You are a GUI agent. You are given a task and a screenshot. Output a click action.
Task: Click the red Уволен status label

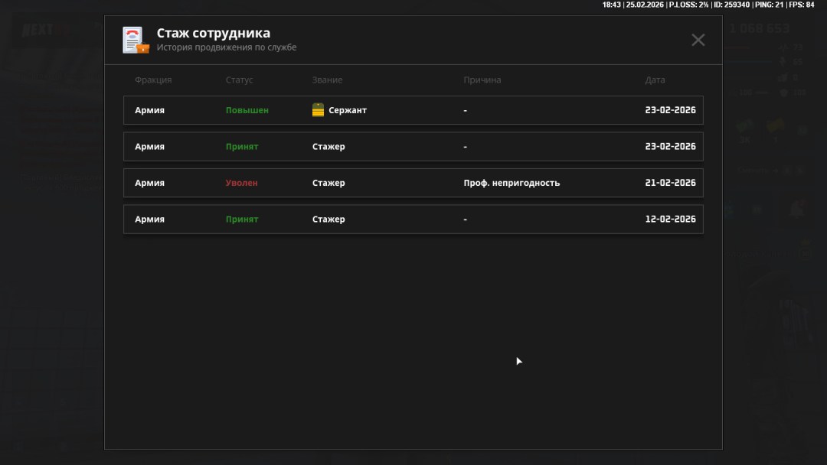point(241,183)
